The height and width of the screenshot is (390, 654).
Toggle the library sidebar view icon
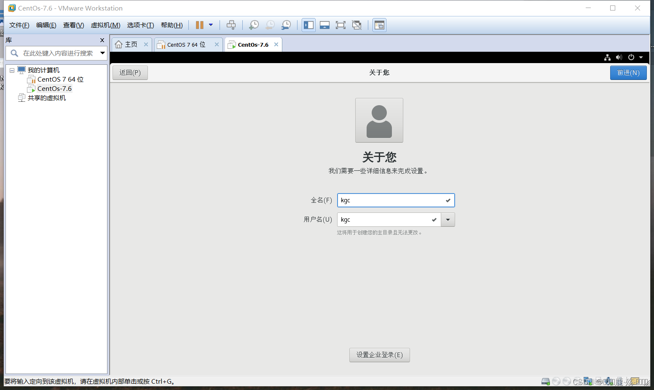[x=308, y=25]
